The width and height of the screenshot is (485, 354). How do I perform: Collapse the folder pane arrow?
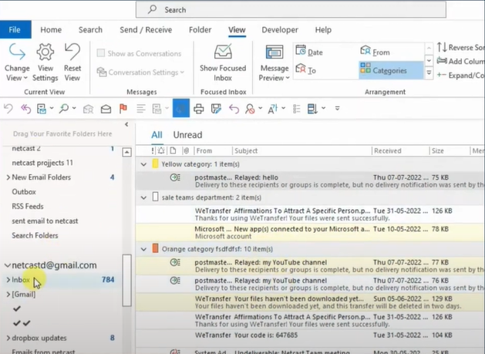coord(126,124)
